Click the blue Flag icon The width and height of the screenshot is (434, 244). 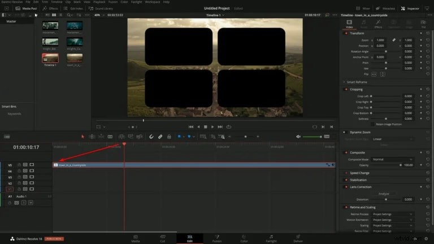[x=179, y=136]
